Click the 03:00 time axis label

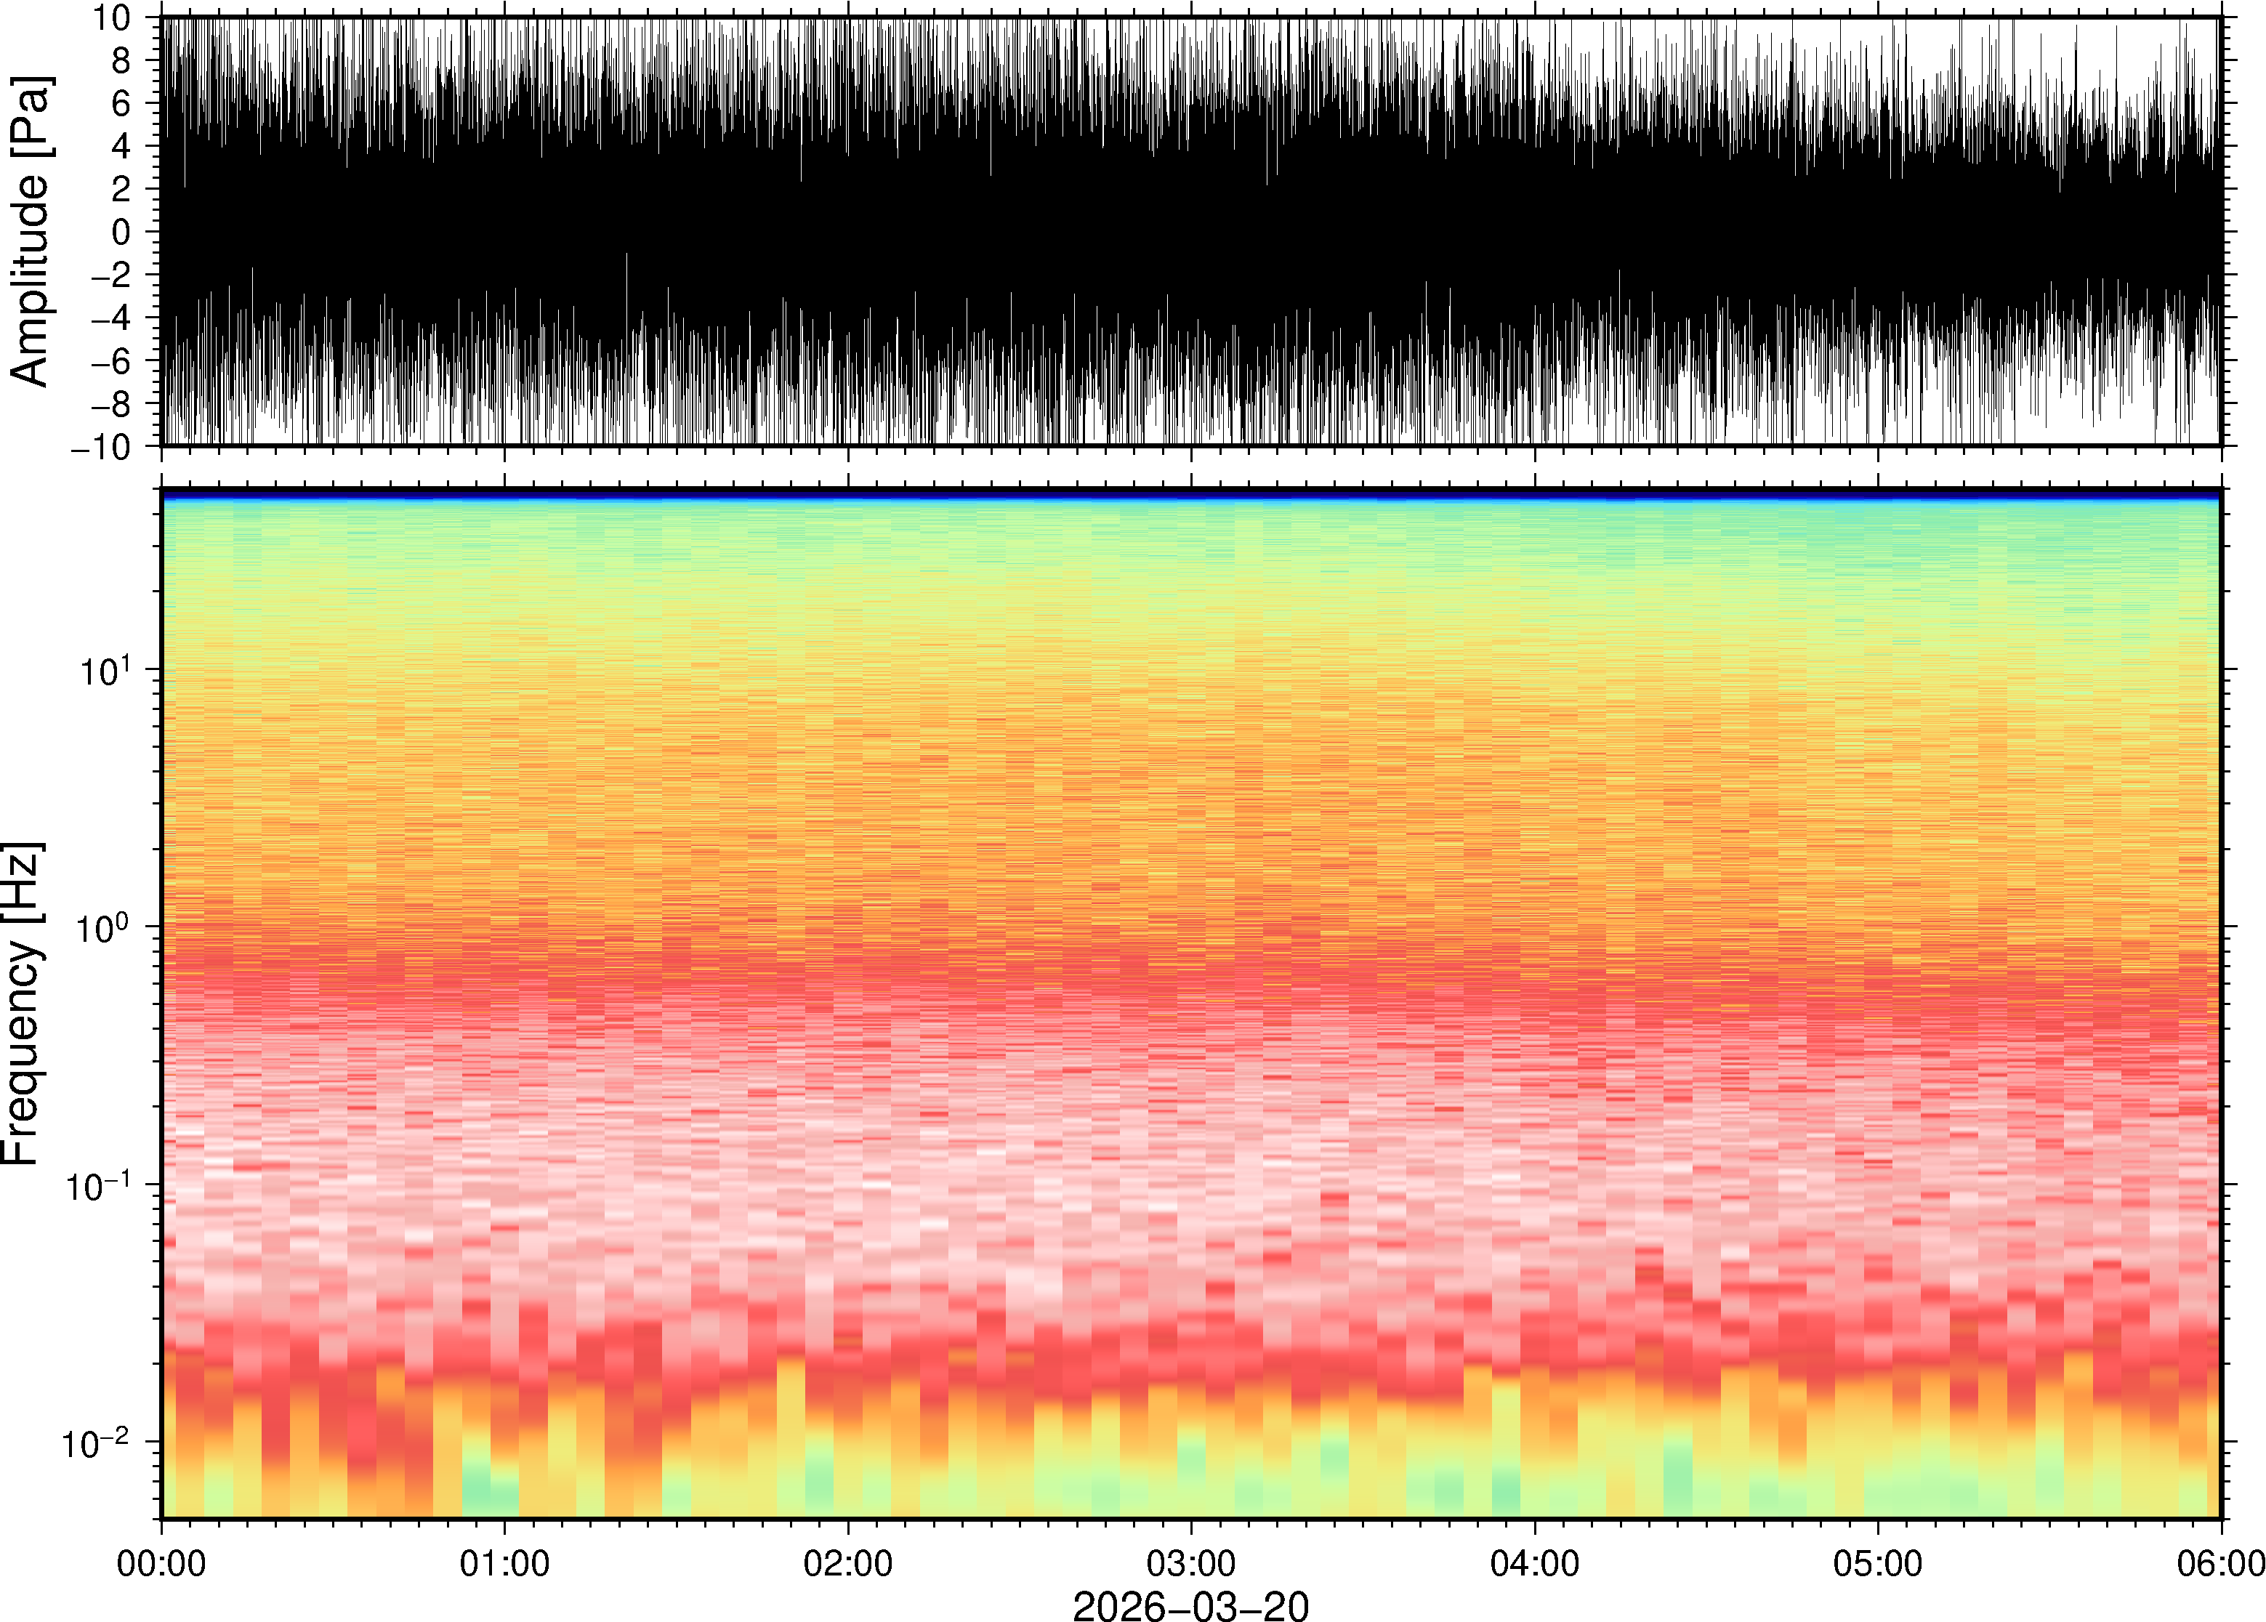coord(1190,1562)
